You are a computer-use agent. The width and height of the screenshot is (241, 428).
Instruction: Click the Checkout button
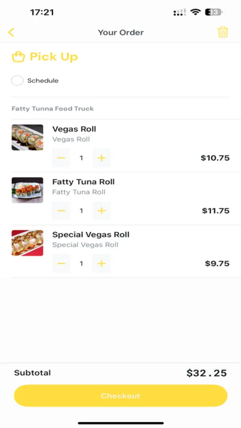click(121, 396)
